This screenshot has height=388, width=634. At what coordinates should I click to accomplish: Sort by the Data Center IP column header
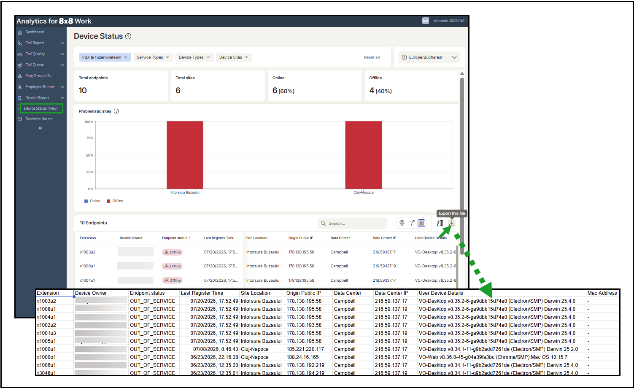tap(385, 238)
